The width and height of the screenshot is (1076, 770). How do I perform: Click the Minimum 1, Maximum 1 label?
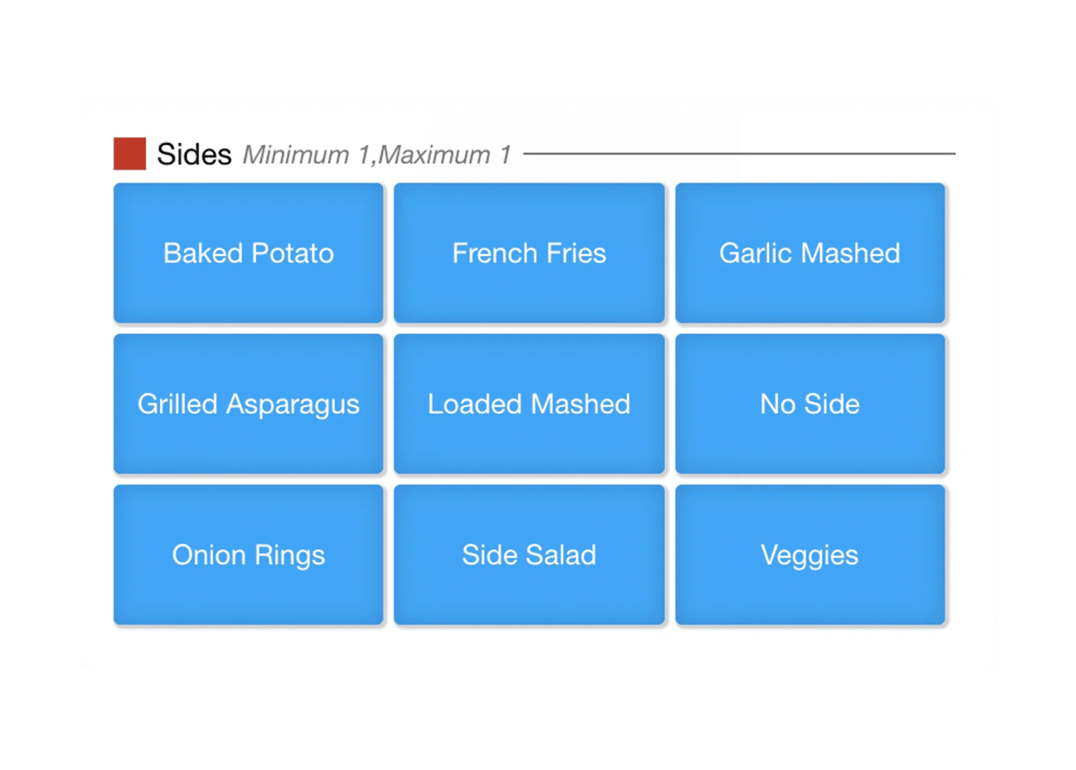click(377, 155)
